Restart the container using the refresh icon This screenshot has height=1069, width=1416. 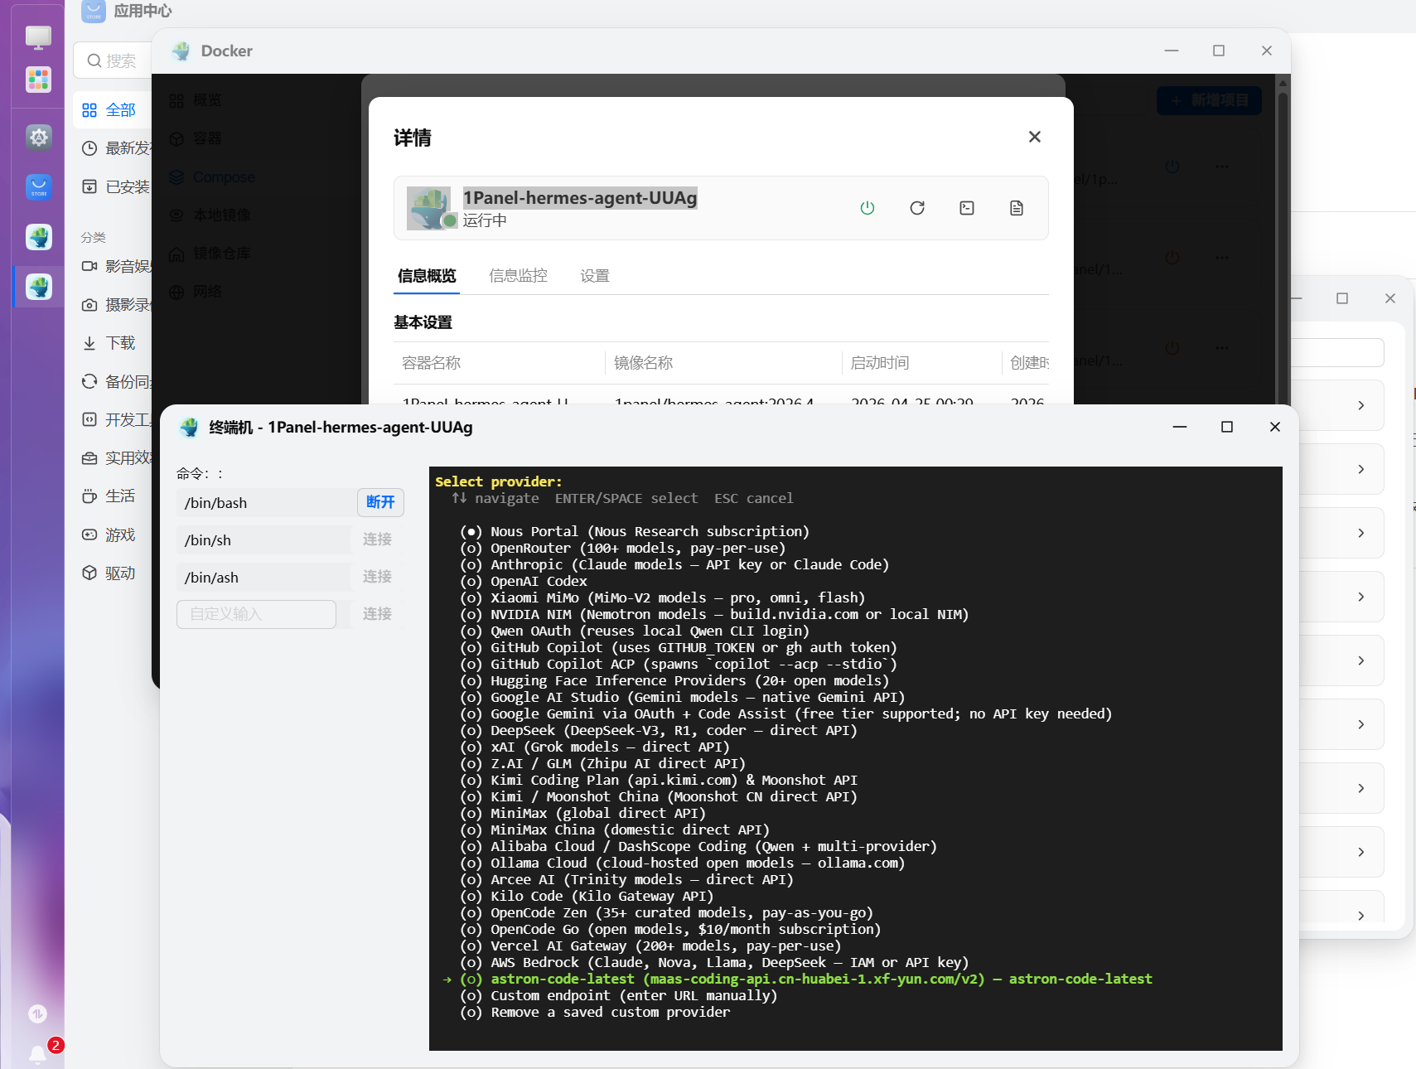pos(917,208)
